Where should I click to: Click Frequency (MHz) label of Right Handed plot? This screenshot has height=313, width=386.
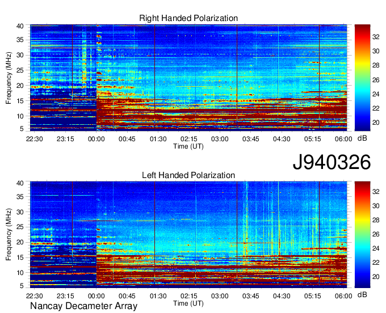[x=9, y=78]
